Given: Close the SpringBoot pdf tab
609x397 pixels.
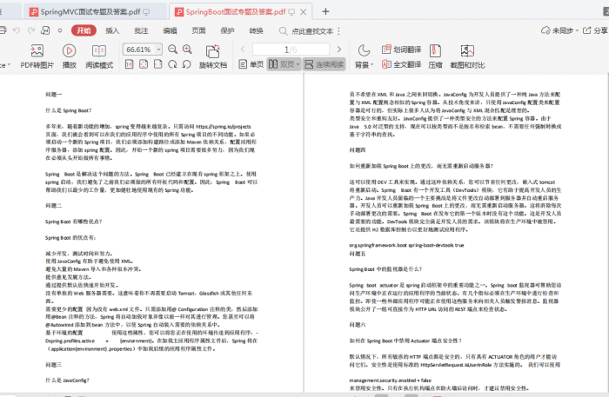Looking at the screenshot, I should click(304, 12).
